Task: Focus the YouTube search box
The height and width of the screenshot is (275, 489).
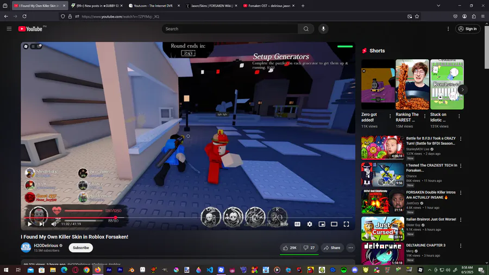Action: pyautogui.click(x=230, y=29)
